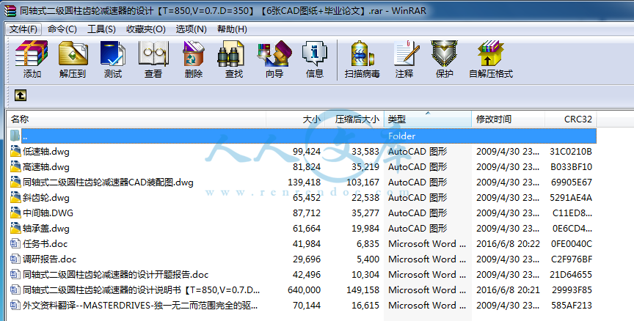Click CRC32 value B033BF10
The image size is (634, 321).
572,167
